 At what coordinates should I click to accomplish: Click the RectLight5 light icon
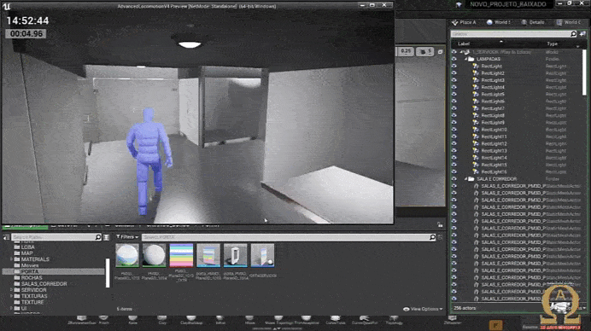(x=476, y=95)
